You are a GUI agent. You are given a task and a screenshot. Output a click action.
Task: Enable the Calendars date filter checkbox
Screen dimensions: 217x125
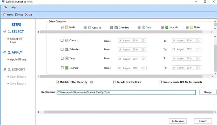point(62,49)
